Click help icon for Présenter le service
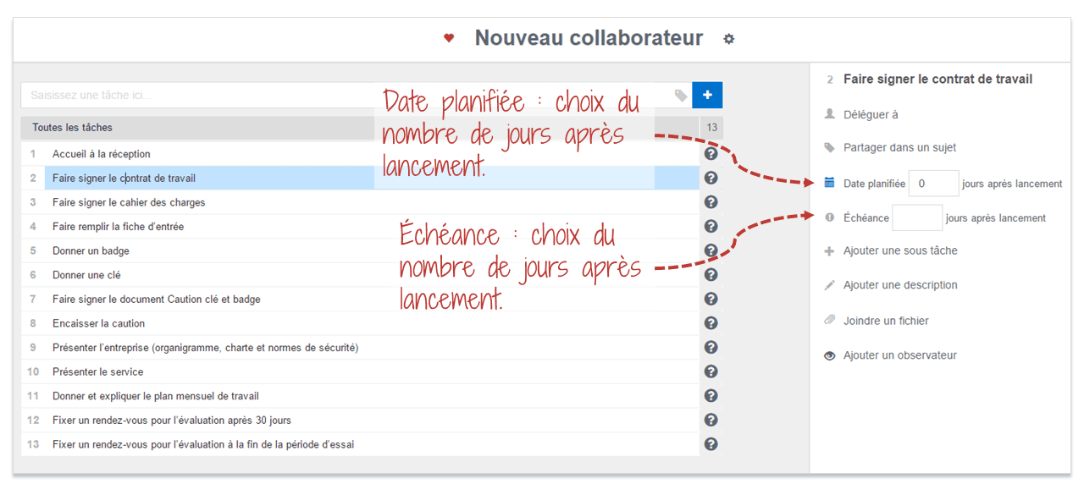The image size is (1084, 495). point(711,371)
